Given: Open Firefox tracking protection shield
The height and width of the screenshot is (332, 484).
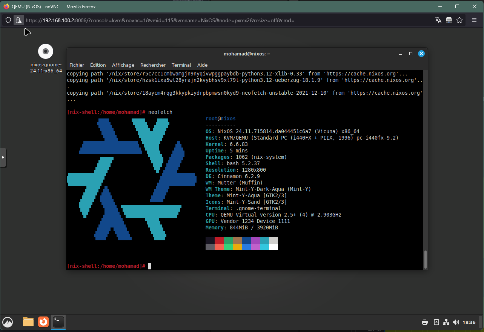Looking at the screenshot, I should [x=8, y=20].
